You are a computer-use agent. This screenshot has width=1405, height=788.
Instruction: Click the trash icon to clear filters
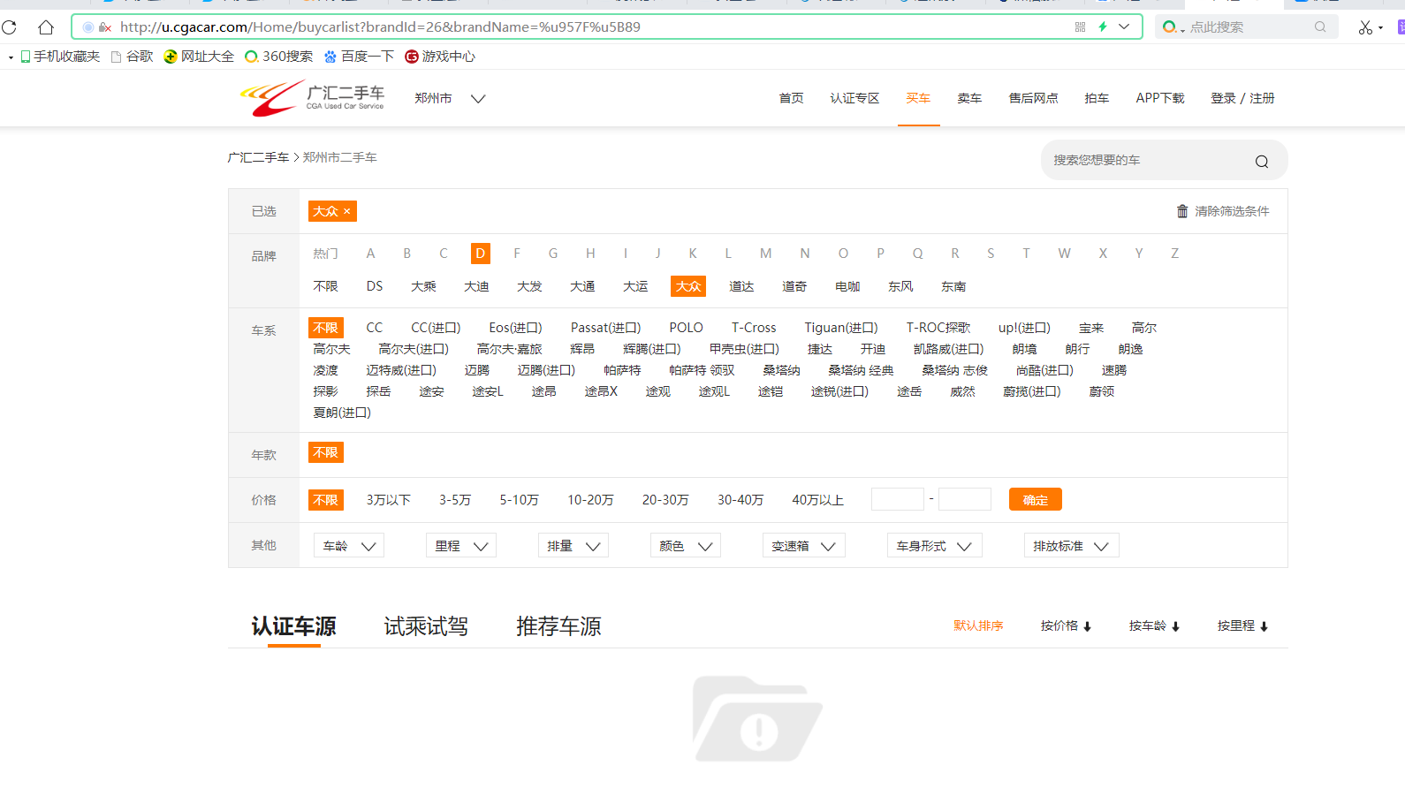coord(1182,211)
